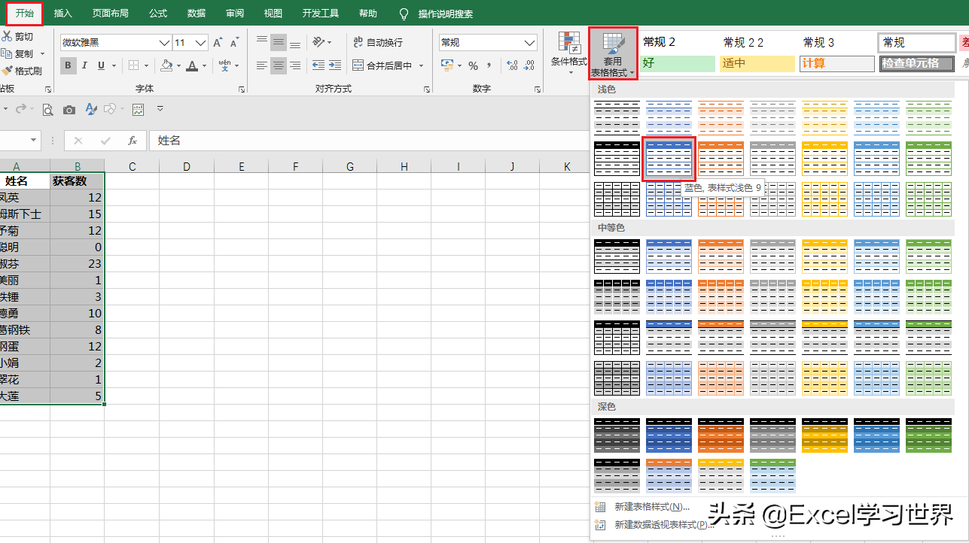Open the 公式 ribbon tab
Screen dimensions: 969x543
[x=158, y=14]
